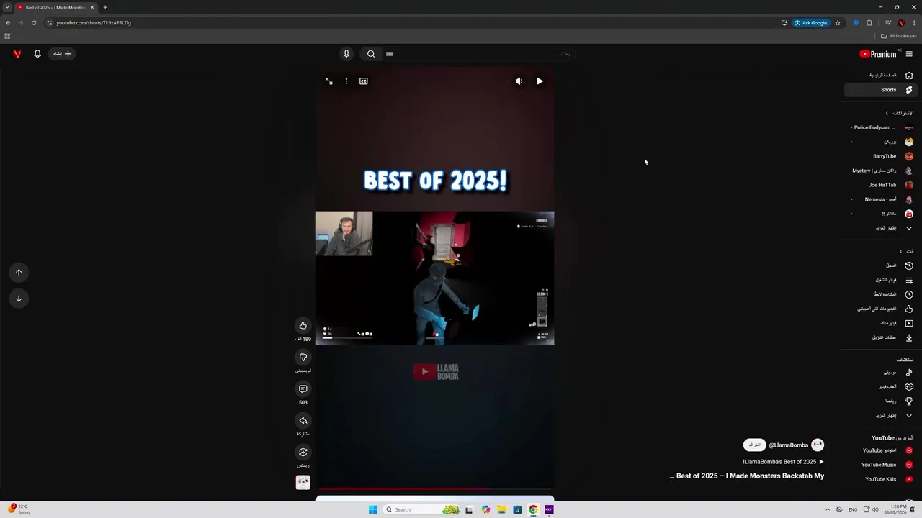
Task: Open the Joe HaTTab channel
Action: click(881, 185)
